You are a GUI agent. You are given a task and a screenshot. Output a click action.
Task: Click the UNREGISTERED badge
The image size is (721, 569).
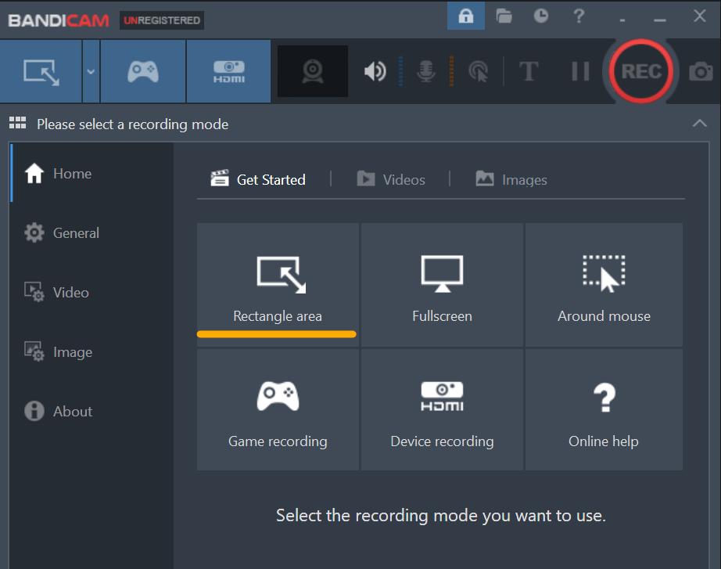point(162,20)
